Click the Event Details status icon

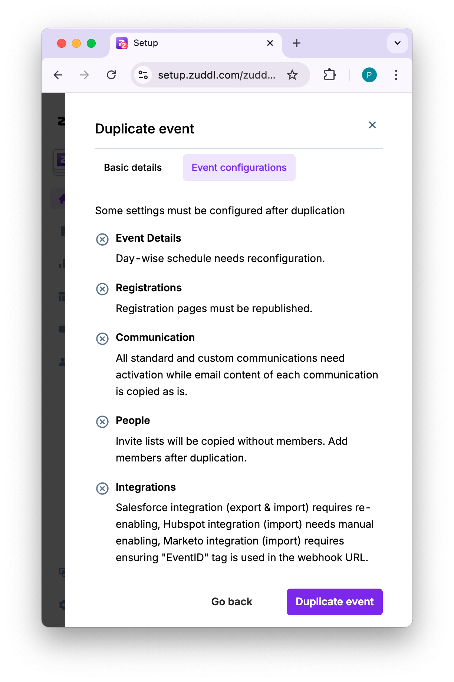102,239
